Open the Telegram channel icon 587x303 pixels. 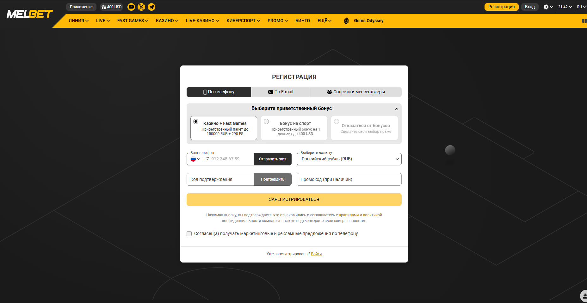[151, 7]
